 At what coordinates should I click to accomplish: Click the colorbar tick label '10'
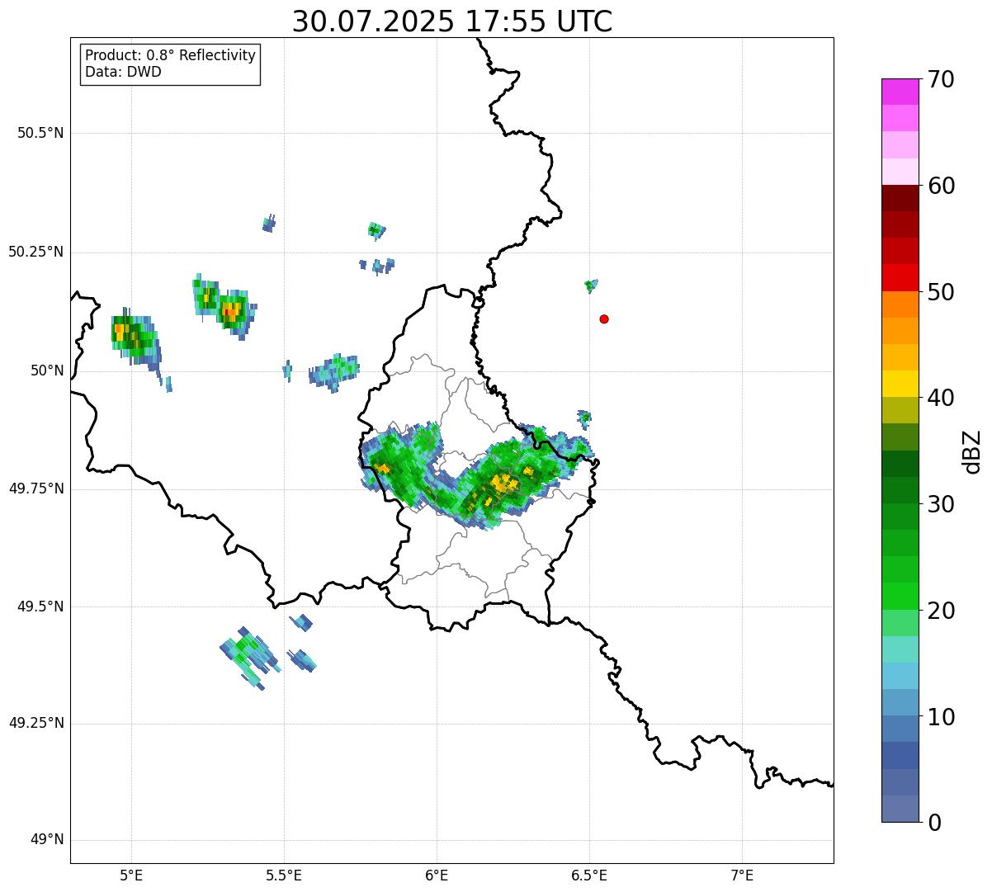[942, 717]
